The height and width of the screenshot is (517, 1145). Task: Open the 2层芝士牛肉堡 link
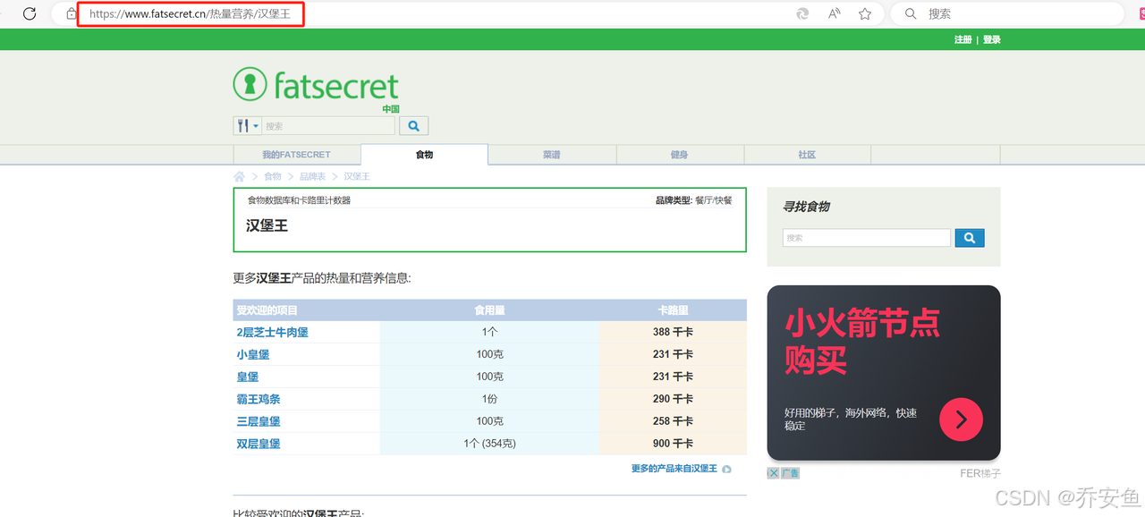coord(273,332)
